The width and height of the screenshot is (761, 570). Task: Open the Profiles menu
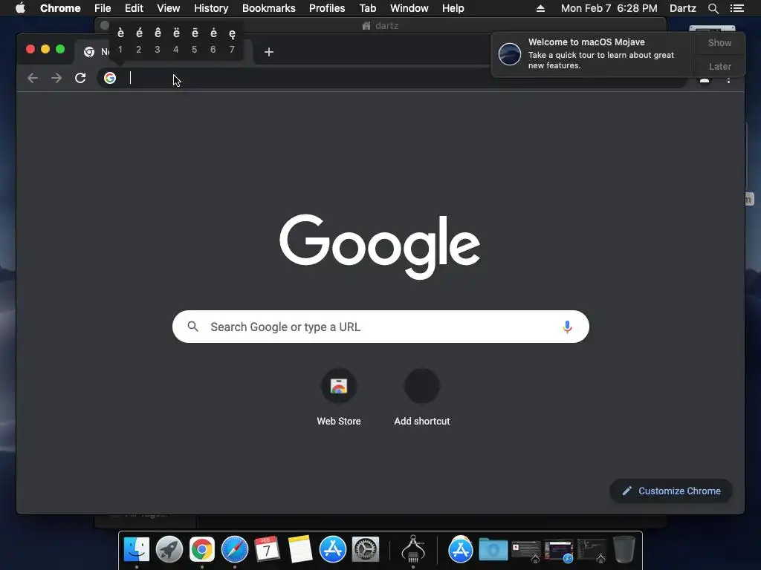pyautogui.click(x=327, y=8)
